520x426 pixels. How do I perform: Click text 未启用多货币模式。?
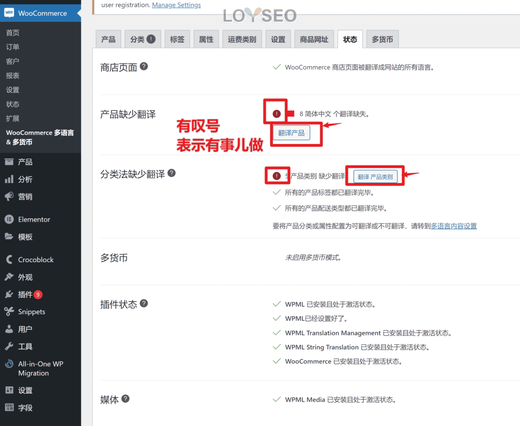[x=314, y=257]
